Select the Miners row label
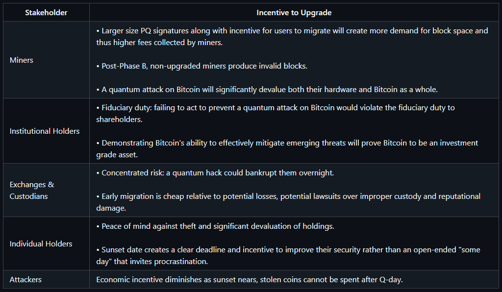The image size is (502, 292). pyautogui.click(x=22, y=60)
